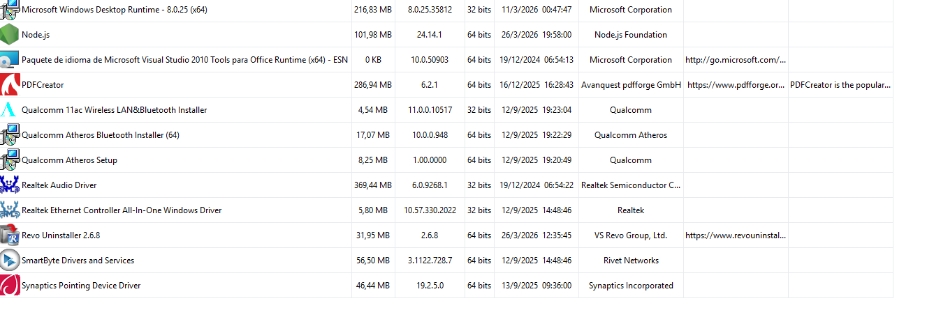The image size is (934, 310).
Task: Click the Rivet Networks company cell
Action: (630, 261)
